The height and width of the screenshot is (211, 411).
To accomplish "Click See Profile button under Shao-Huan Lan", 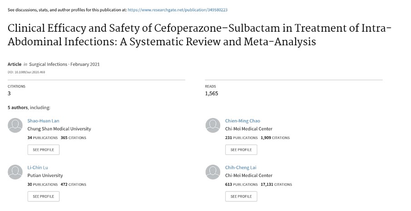I will click(44, 150).
